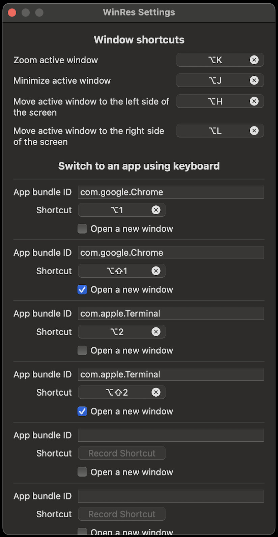Clear the ⌥2 Terminal shortcut
Viewport: 278px width, 537px height.
click(156, 332)
